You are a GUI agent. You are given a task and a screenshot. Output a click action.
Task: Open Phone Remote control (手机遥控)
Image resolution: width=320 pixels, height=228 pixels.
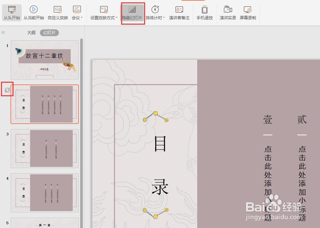pyautogui.click(x=205, y=12)
